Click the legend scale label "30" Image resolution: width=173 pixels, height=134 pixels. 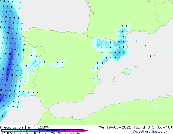pos(59,133)
